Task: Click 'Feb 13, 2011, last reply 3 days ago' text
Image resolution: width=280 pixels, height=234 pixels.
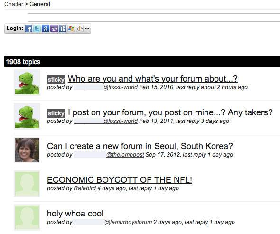Action: click(x=184, y=121)
